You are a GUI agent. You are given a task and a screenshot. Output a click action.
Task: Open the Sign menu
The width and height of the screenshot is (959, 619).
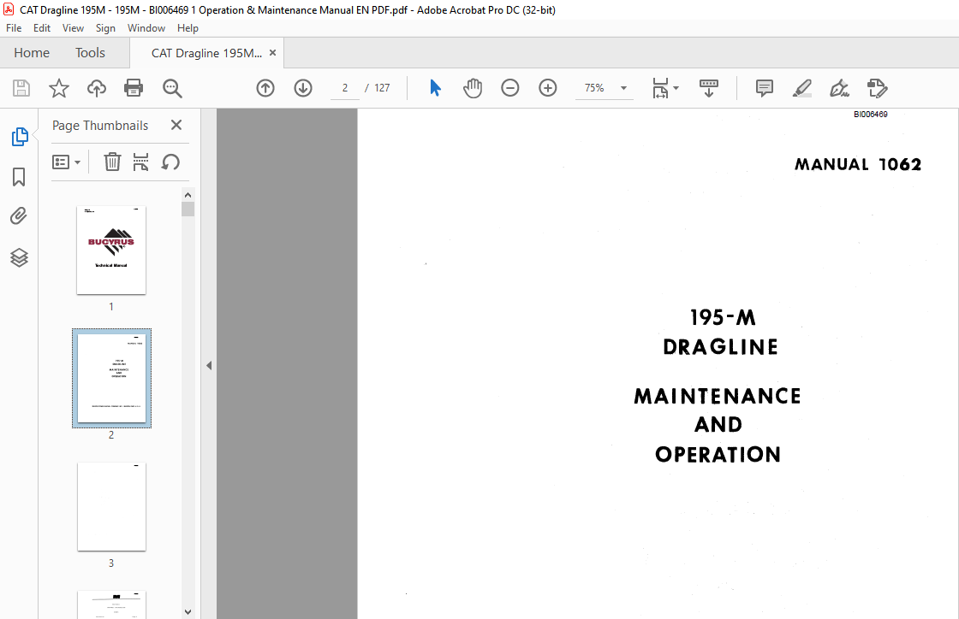(105, 28)
